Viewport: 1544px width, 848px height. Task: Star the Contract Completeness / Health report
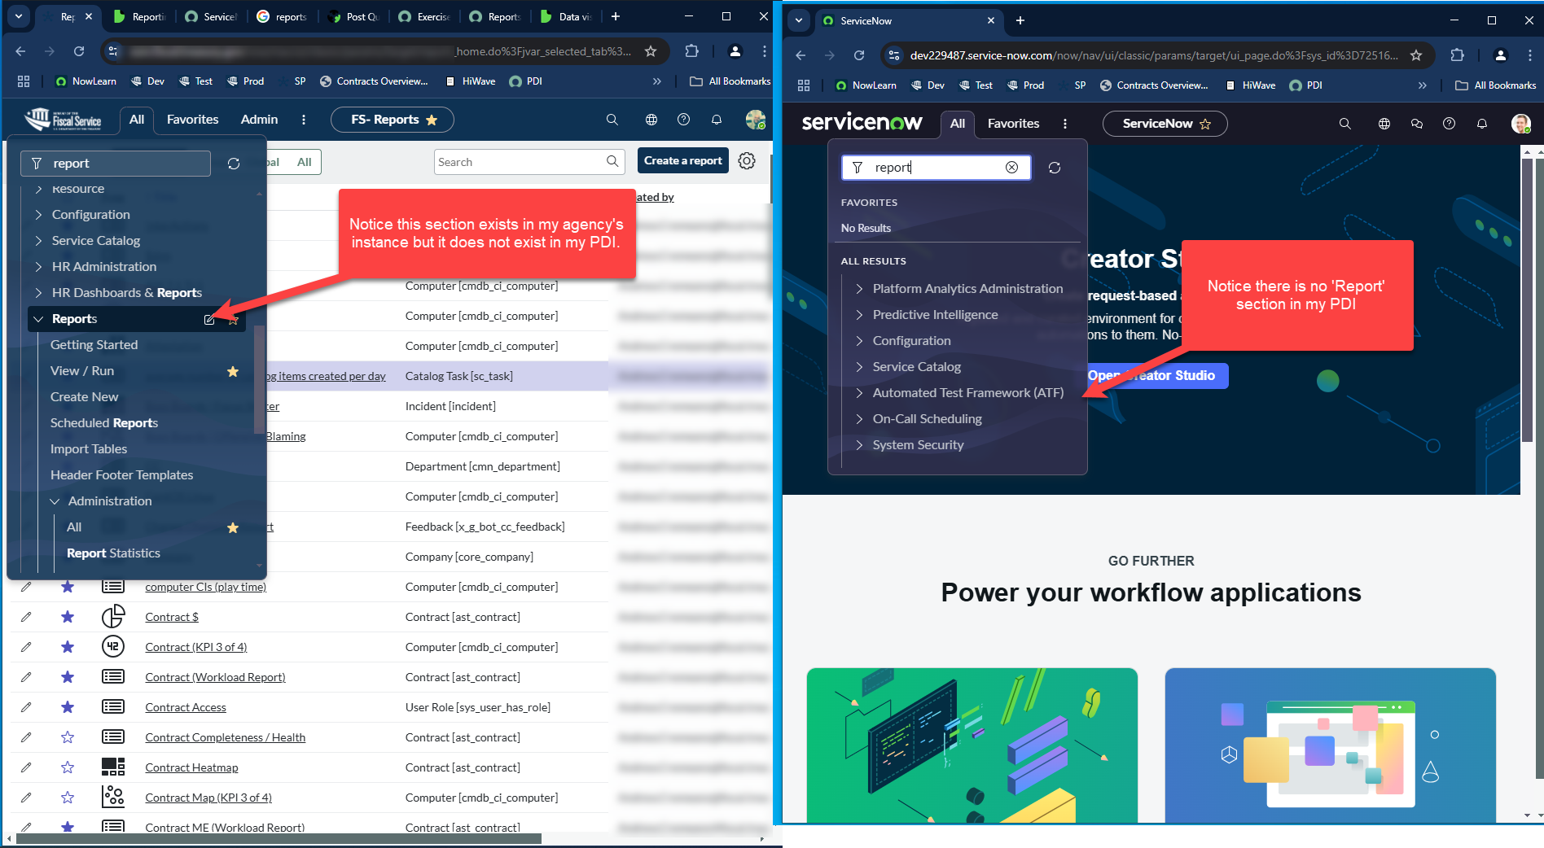pyautogui.click(x=68, y=737)
